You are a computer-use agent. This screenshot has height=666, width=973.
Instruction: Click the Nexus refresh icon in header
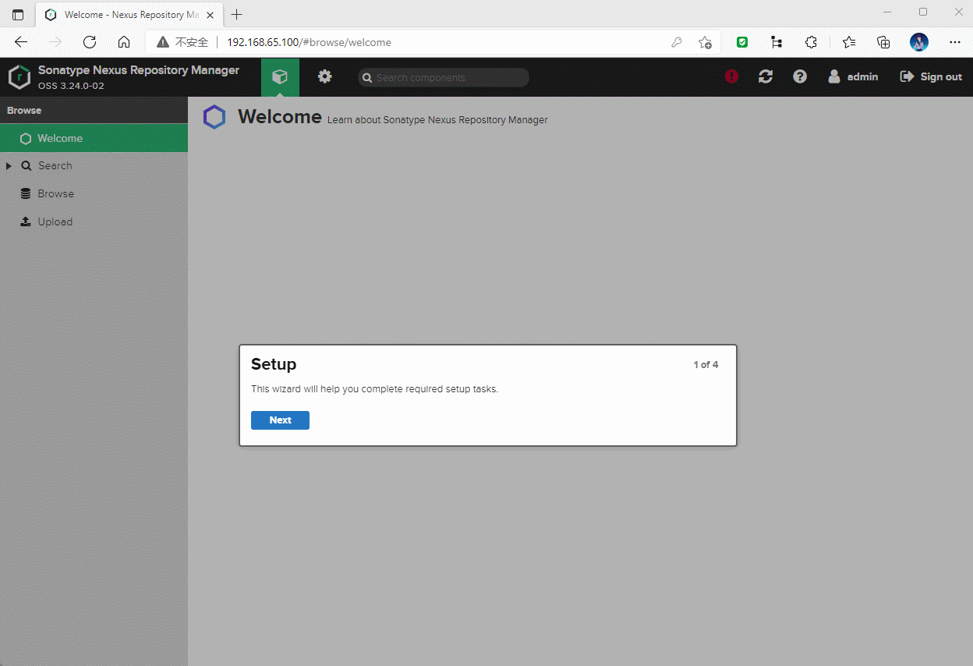(766, 76)
